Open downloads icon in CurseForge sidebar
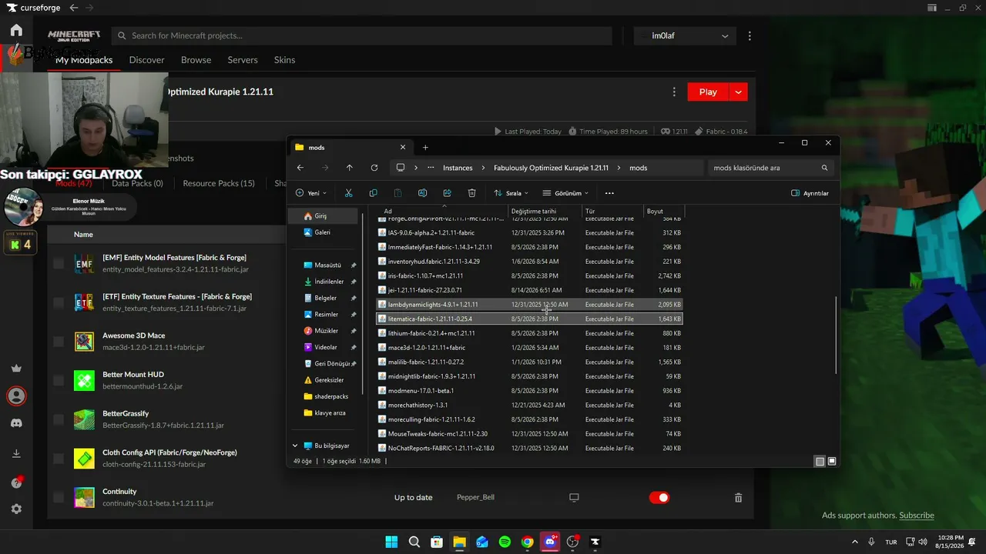 (16, 454)
